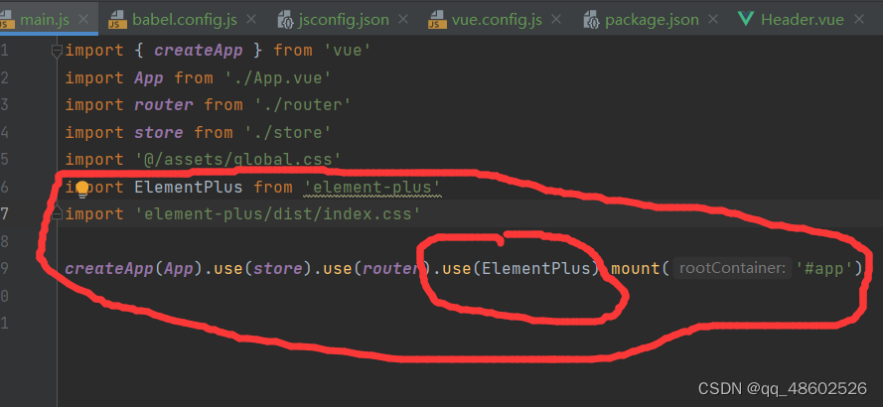Open the package.json tab
This screenshot has height=407, width=883.
pyautogui.click(x=653, y=20)
